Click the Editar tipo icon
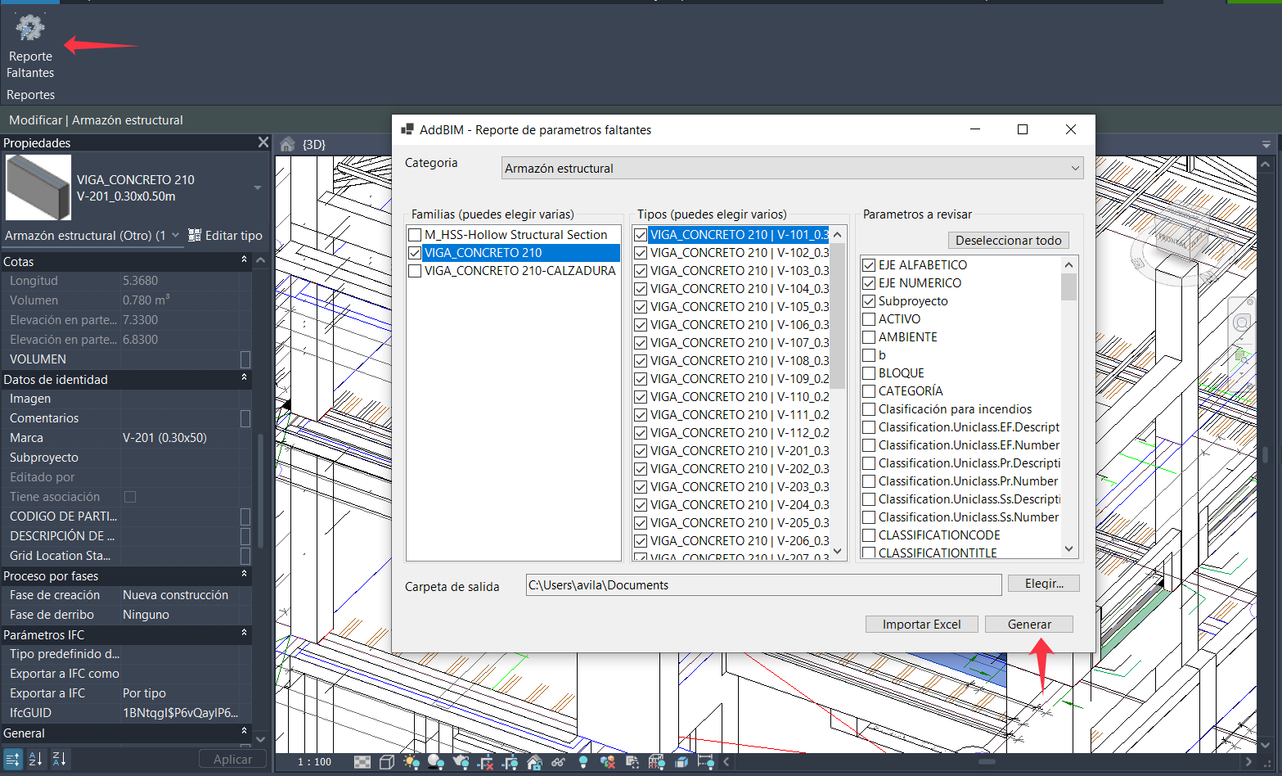 point(195,236)
